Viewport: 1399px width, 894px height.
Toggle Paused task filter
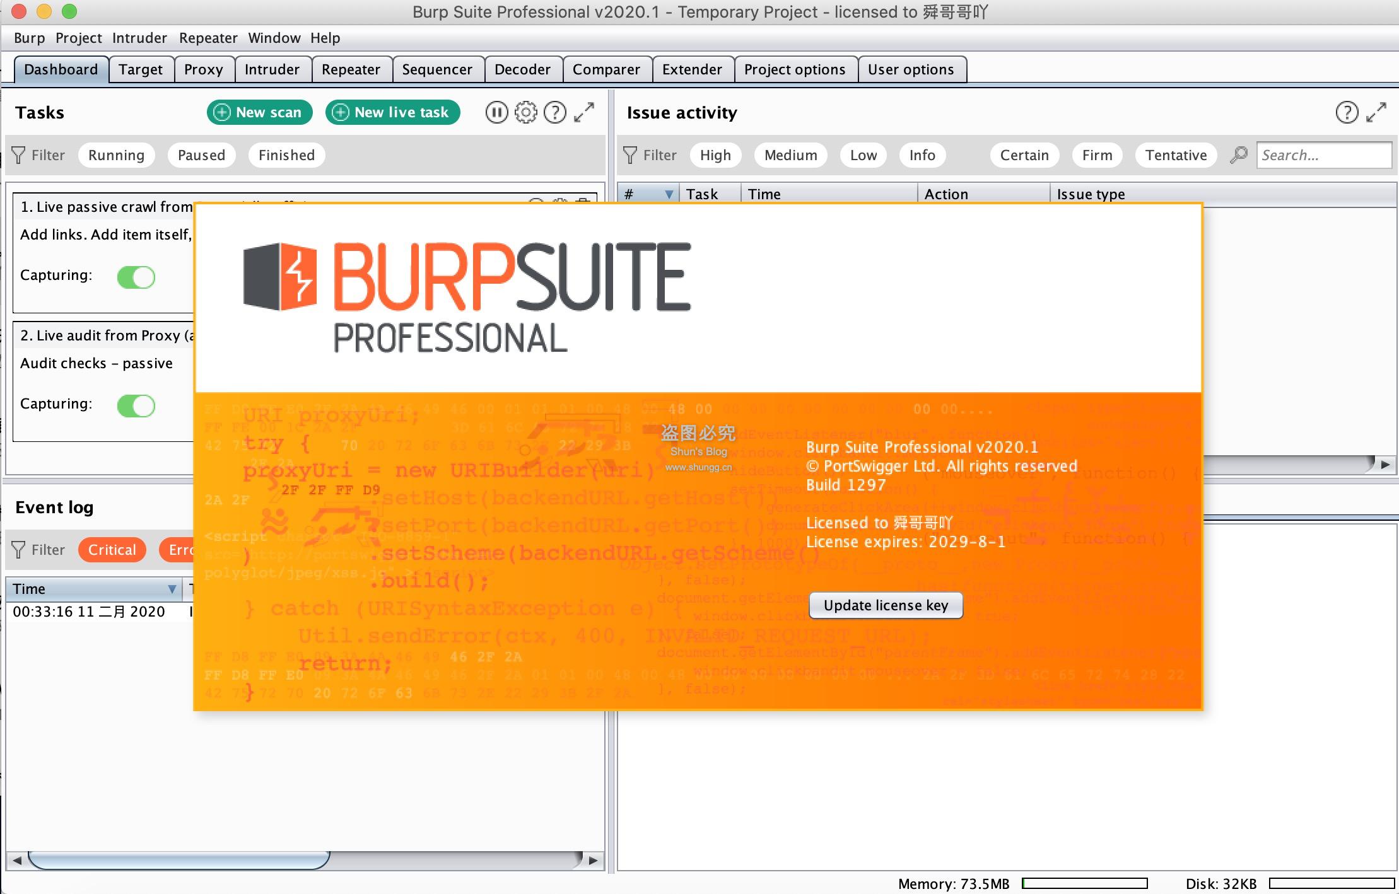coord(201,155)
